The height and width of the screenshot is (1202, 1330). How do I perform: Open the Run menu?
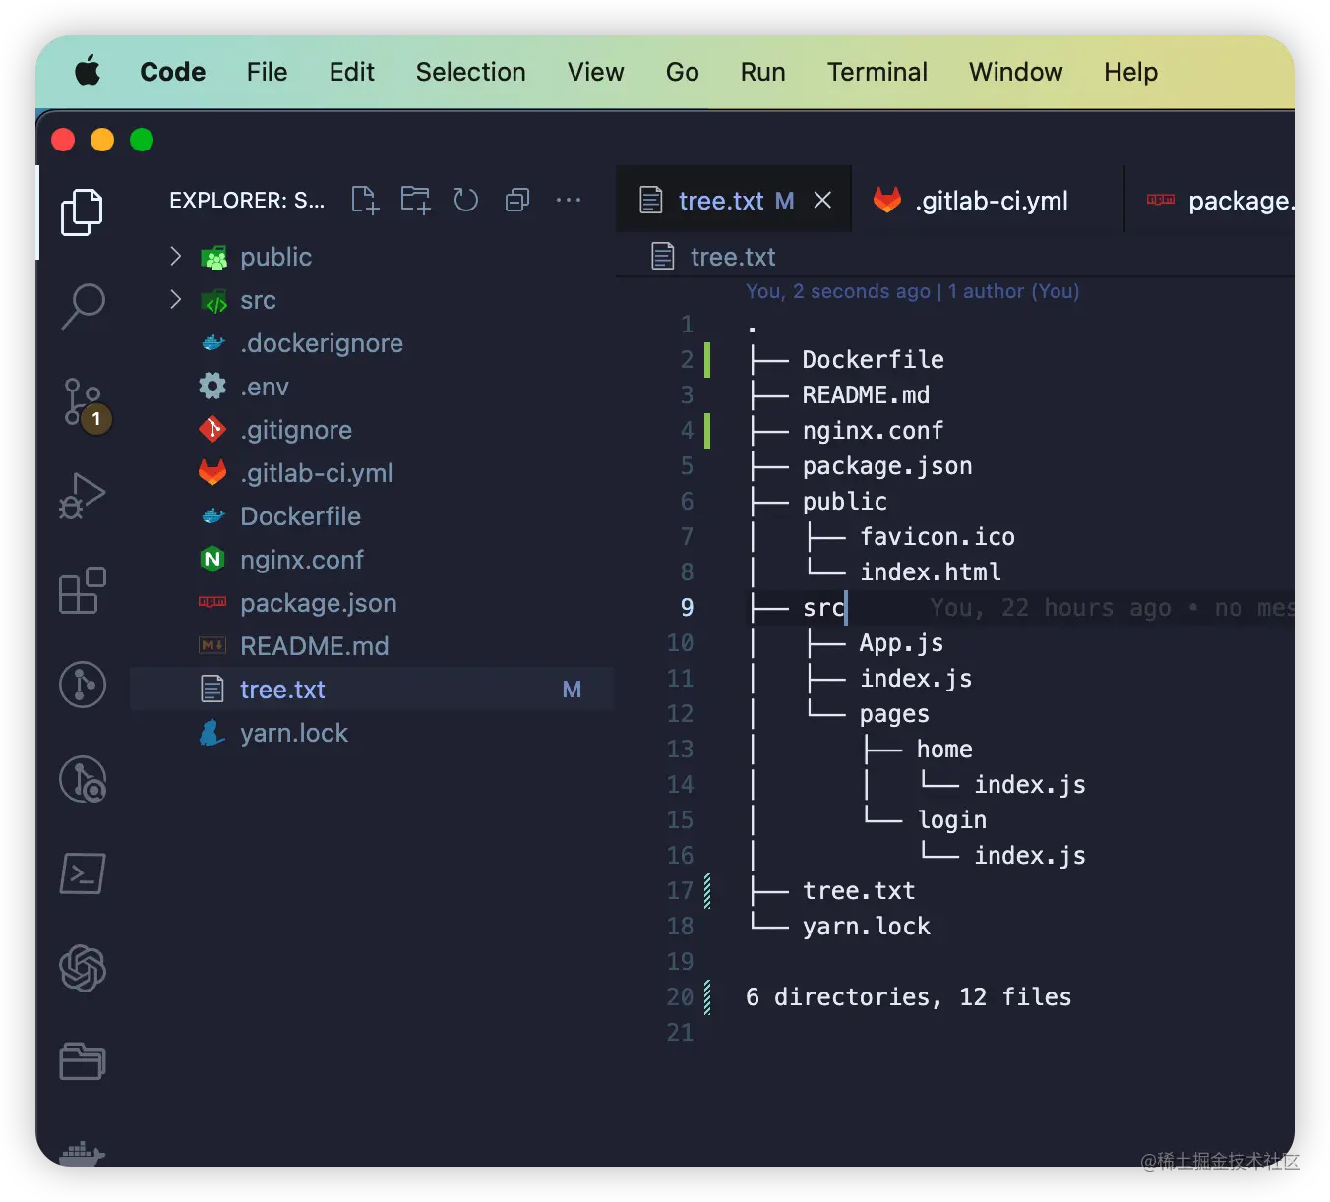tap(762, 72)
